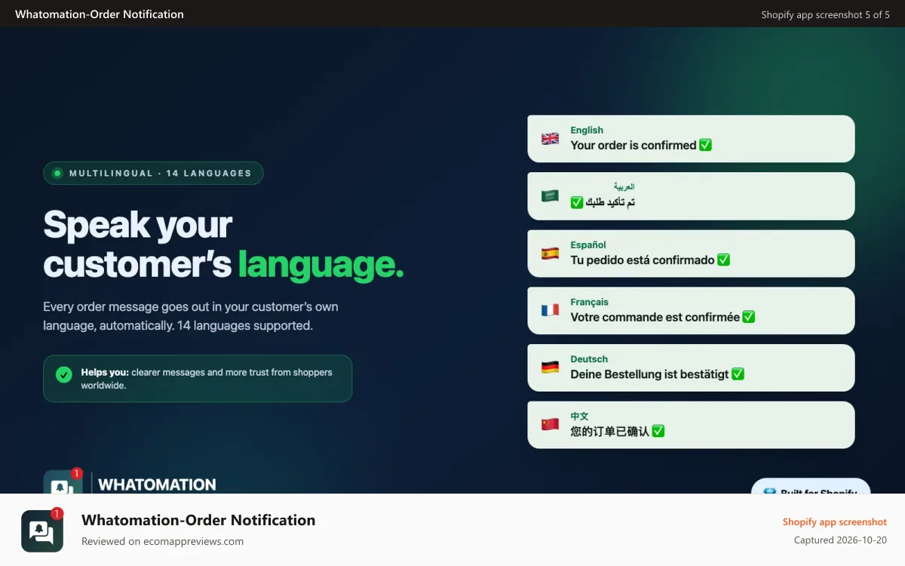
Task: Select the 'Deine Bestellung ist bestätigt' message text
Action: (650, 374)
